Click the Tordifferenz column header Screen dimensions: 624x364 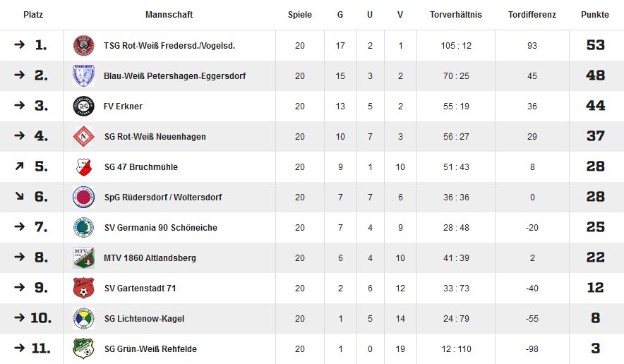[532, 15]
